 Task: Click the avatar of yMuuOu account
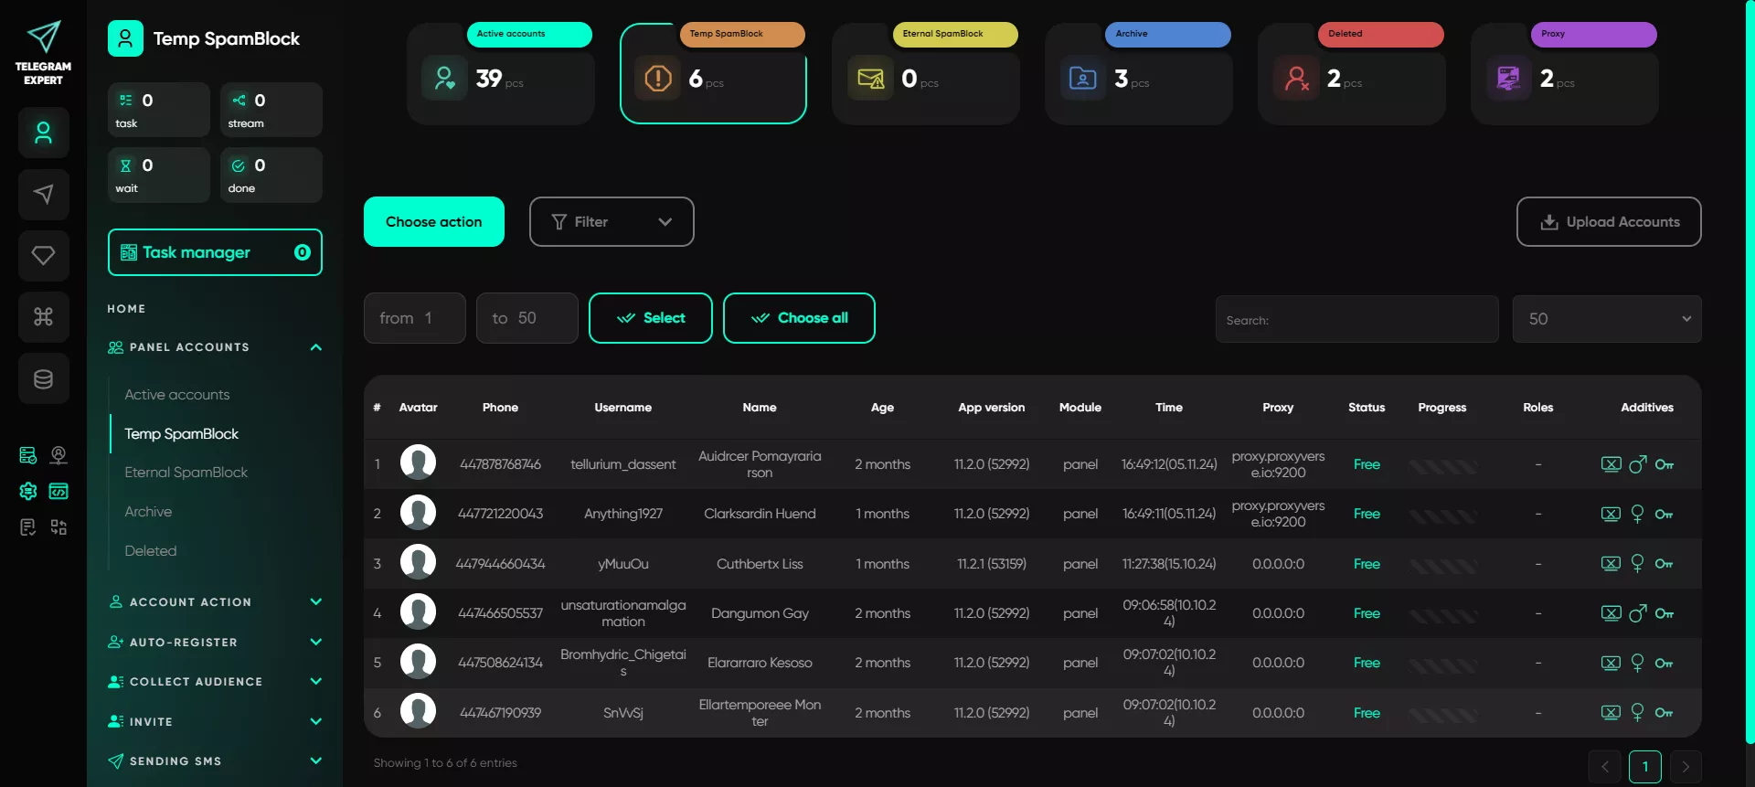[418, 562]
